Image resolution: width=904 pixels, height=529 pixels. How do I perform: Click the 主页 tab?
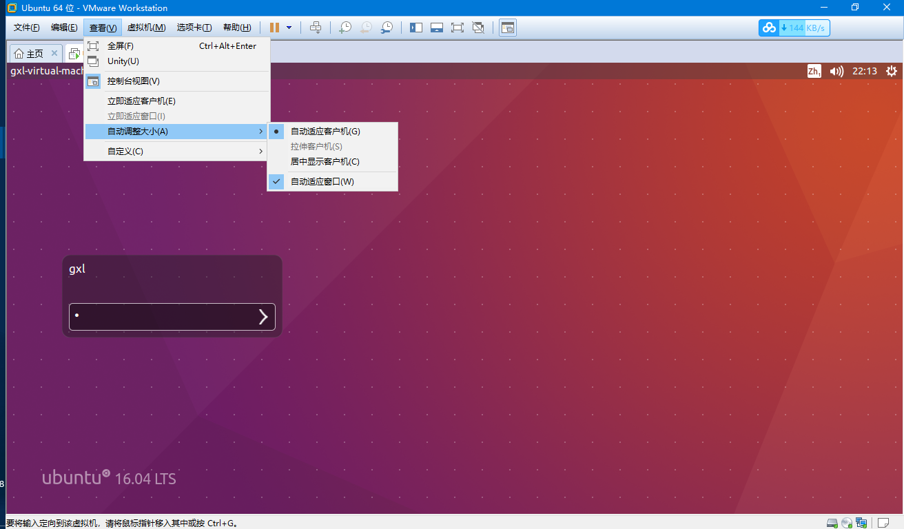tap(35, 54)
